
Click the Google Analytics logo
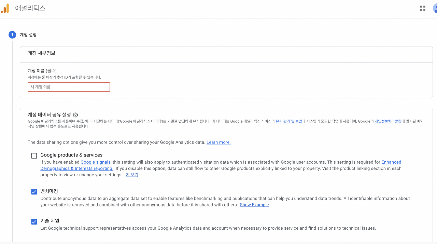5,8
